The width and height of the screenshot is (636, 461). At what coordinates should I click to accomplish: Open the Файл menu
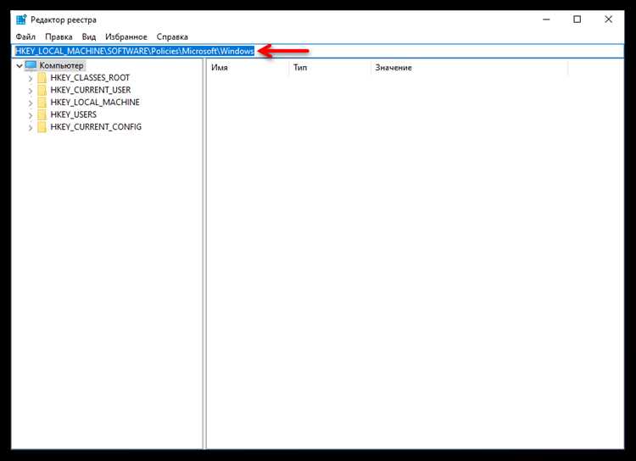[25, 37]
